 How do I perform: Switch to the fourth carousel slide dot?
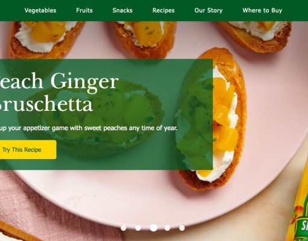point(167,228)
